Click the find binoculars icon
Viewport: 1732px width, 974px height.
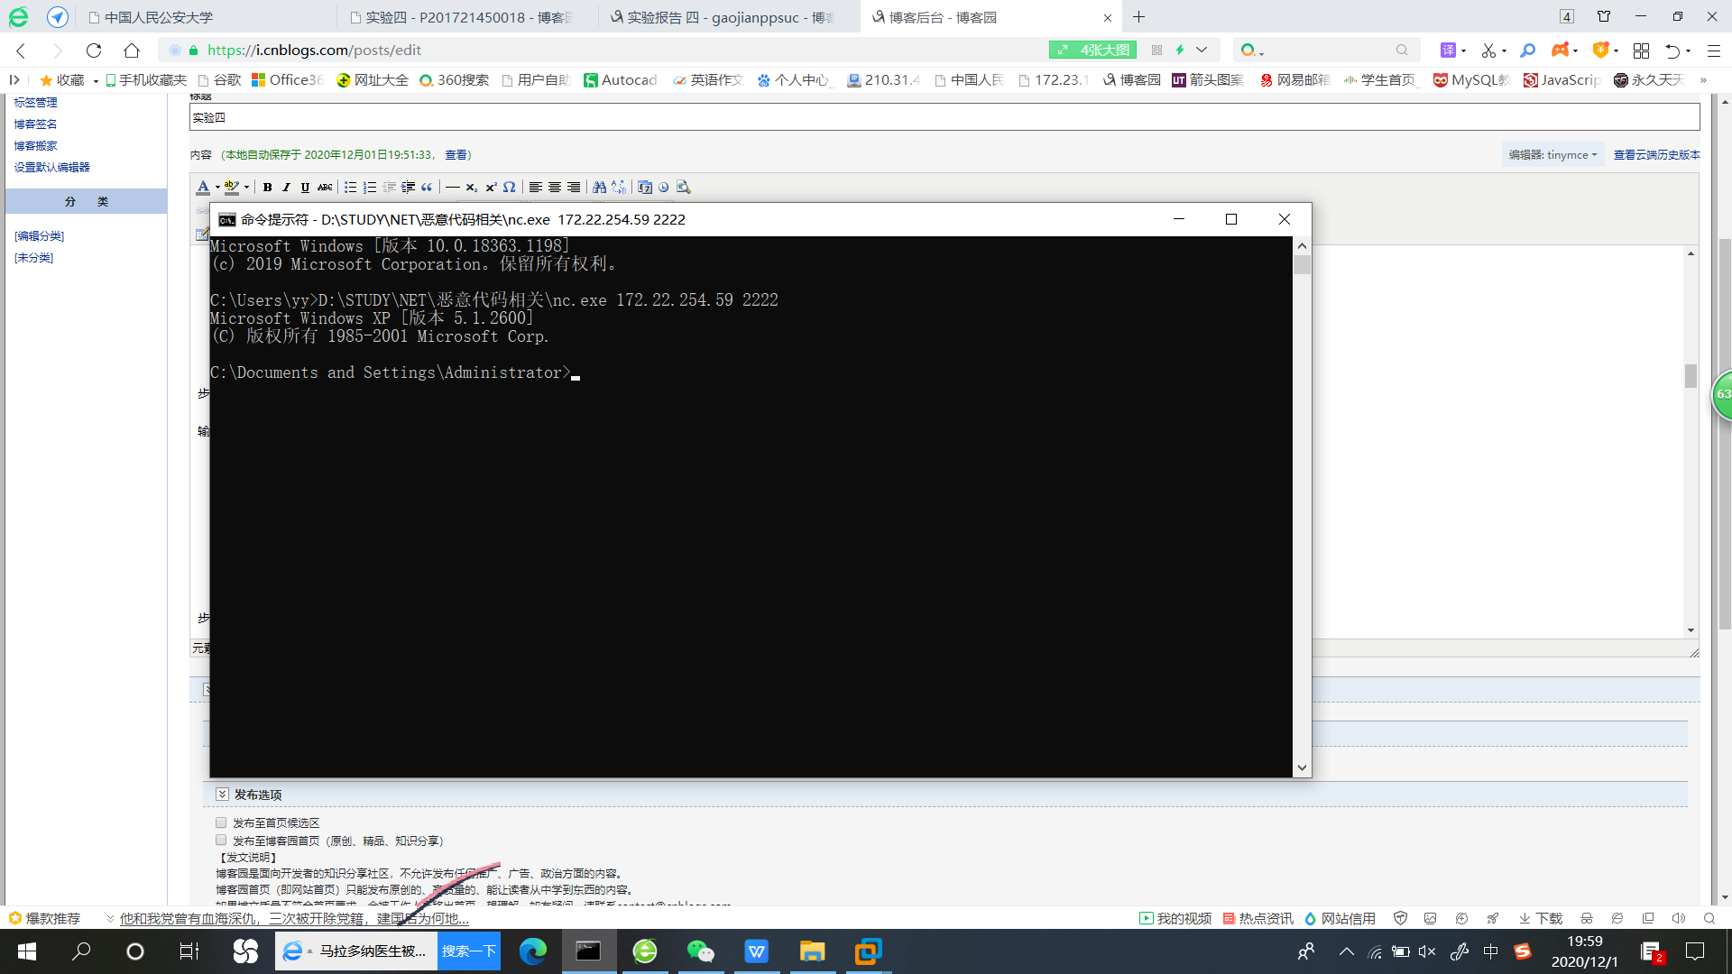click(599, 188)
